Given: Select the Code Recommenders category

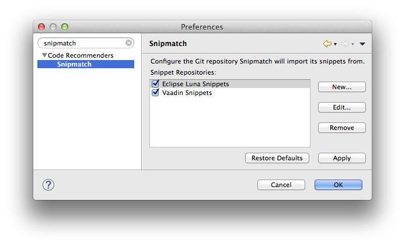Looking at the screenshot, I should tap(81, 55).
